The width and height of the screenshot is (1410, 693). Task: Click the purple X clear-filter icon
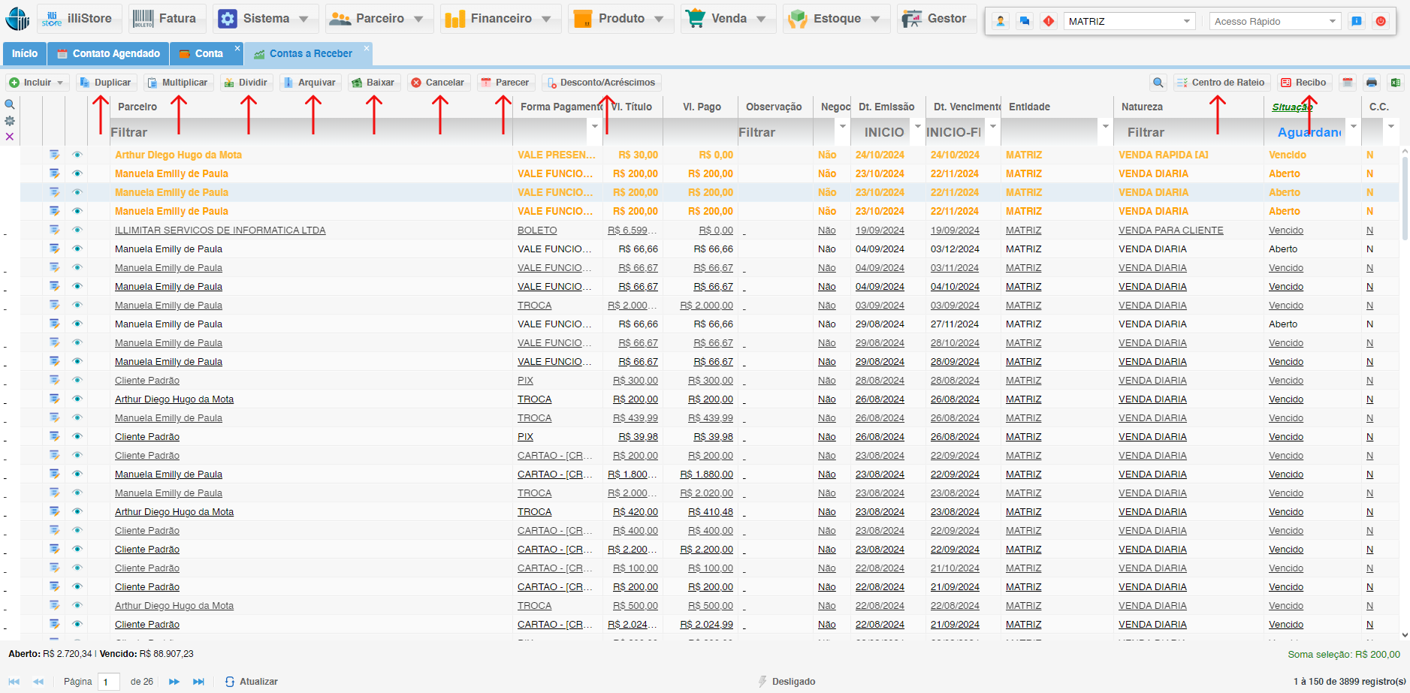[x=10, y=137]
